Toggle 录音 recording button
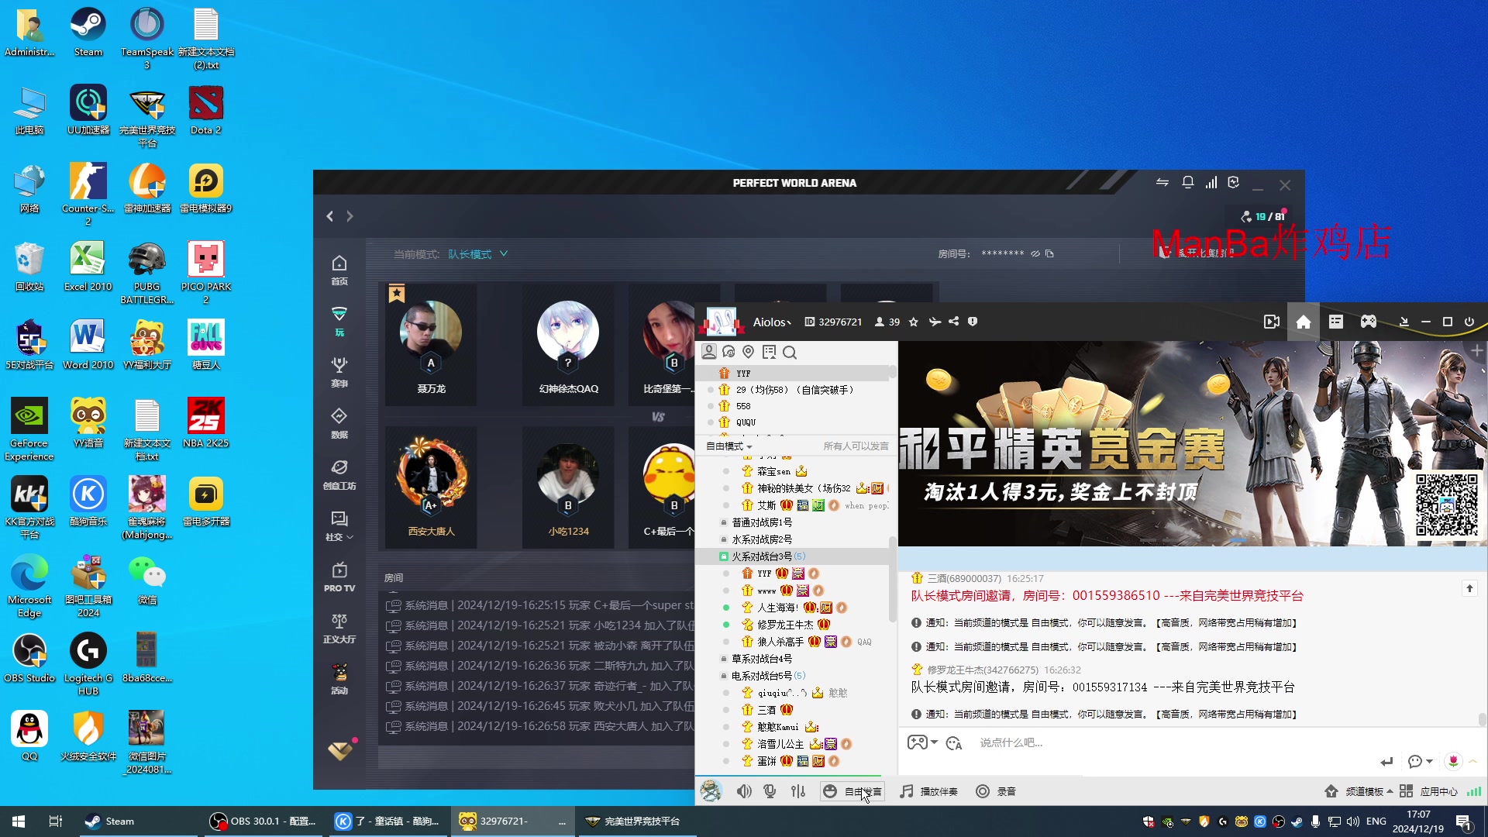The height and width of the screenshot is (837, 1488). [x=996, y=791]
